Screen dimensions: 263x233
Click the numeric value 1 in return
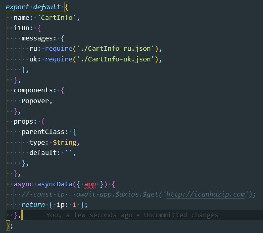pyautogui.click(x=74, y=205)
